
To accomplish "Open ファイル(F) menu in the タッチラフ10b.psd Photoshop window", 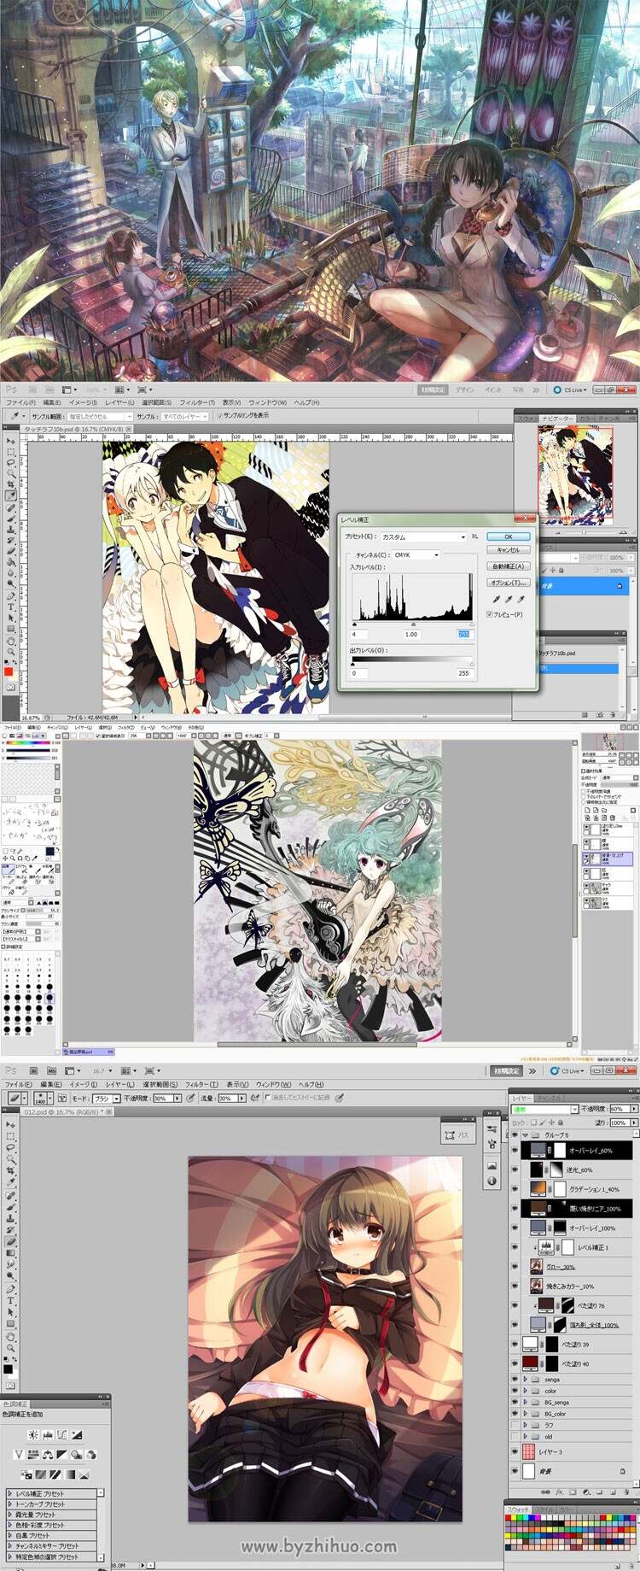I will (x=20, y=402).
